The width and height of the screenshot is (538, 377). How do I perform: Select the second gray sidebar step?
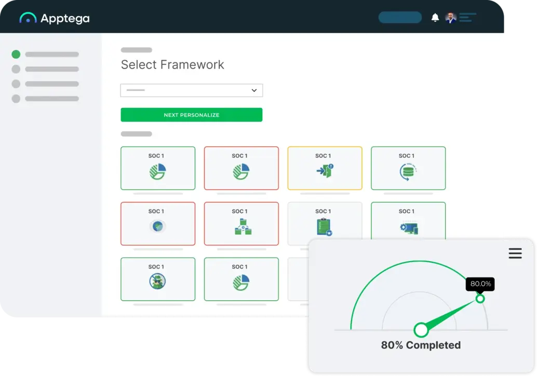pos(16,69)
